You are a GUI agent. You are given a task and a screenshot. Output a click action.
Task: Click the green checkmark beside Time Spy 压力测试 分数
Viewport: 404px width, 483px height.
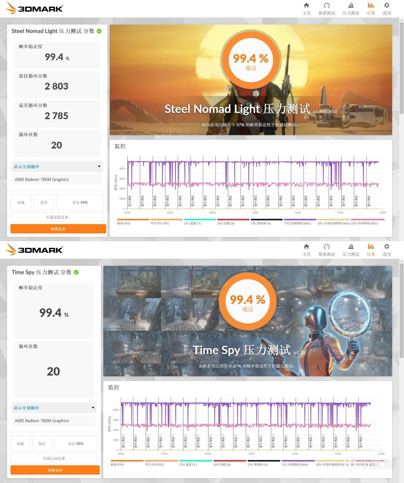[x=76, y=272]
